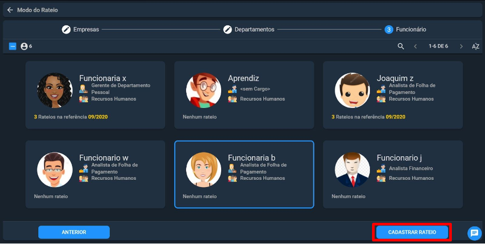The height and width of the screenshot is (244, 485).
Task: Click 'Recursos Humanos' on Funcionario w card
Action: (x=113, y=178)
